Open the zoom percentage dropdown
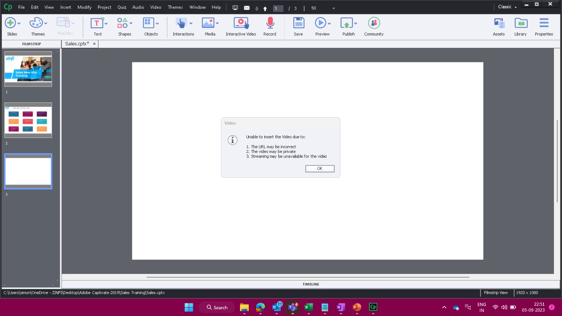Image resolution: width=562 pixels, height=316 pixels. tap(333, 8)
